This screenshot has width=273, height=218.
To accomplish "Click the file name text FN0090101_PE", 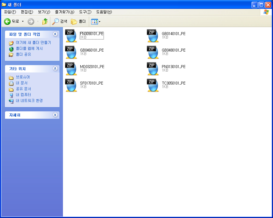I will pyautogui.click(x=92, y=34).
